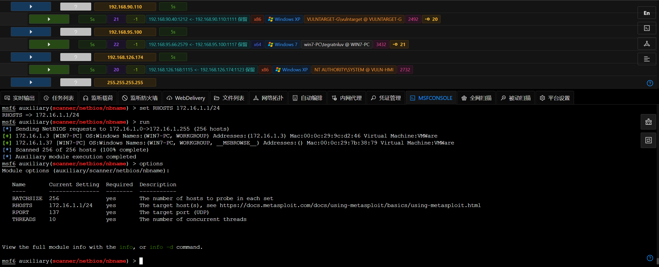Viewport: 659px width, 267px height.
Task: Expand session 21 green arrow button
Action: pyautogui.click(x=49, y=19)
